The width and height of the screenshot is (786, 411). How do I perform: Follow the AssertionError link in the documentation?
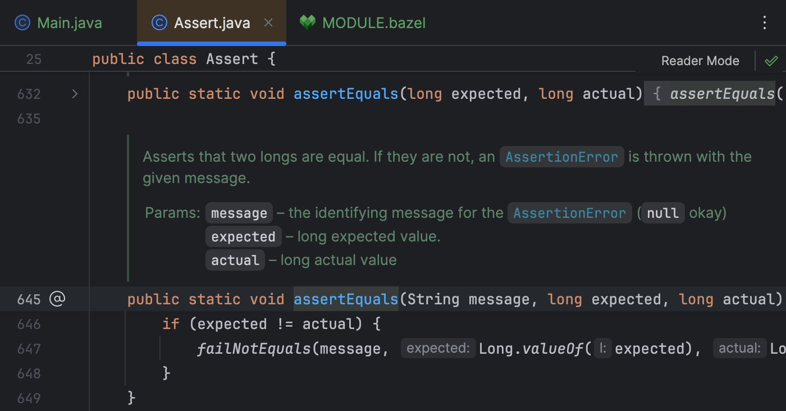[561, 156]
